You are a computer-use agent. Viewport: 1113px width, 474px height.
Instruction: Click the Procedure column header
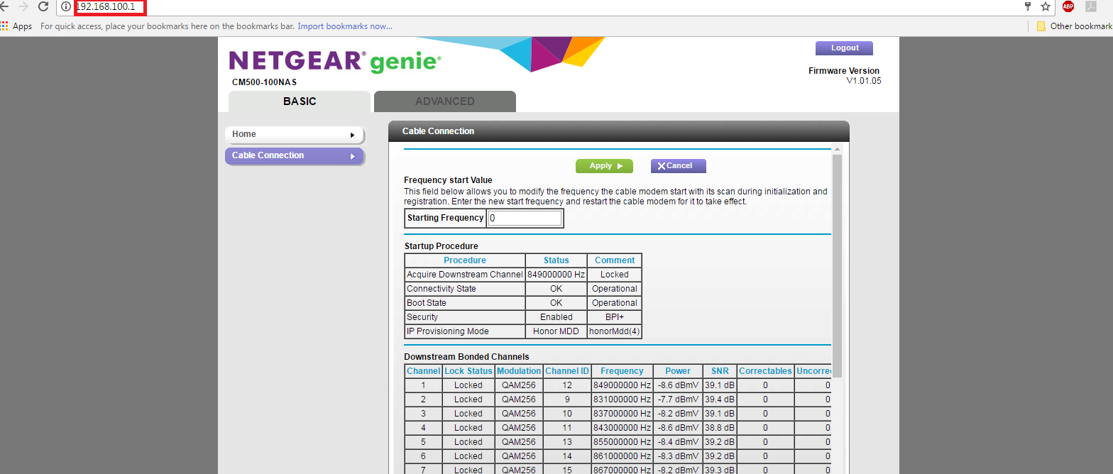pos(465,260)
